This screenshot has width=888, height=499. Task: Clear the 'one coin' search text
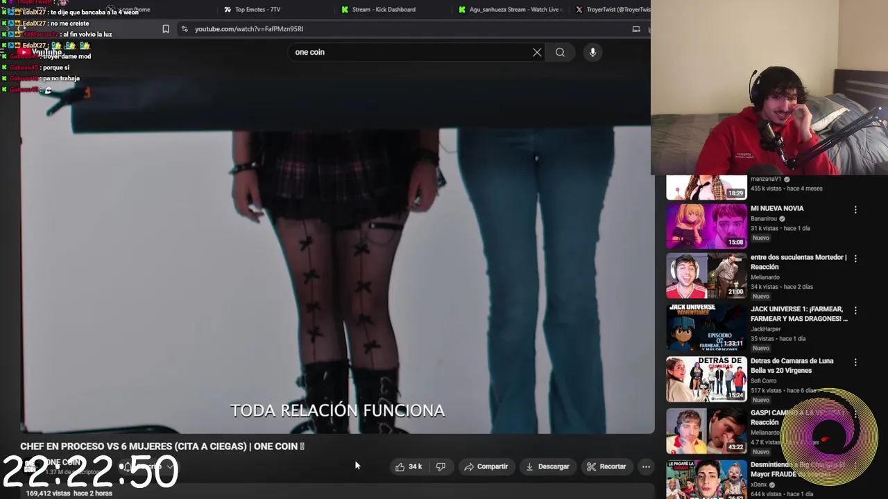tap(537, 52)
